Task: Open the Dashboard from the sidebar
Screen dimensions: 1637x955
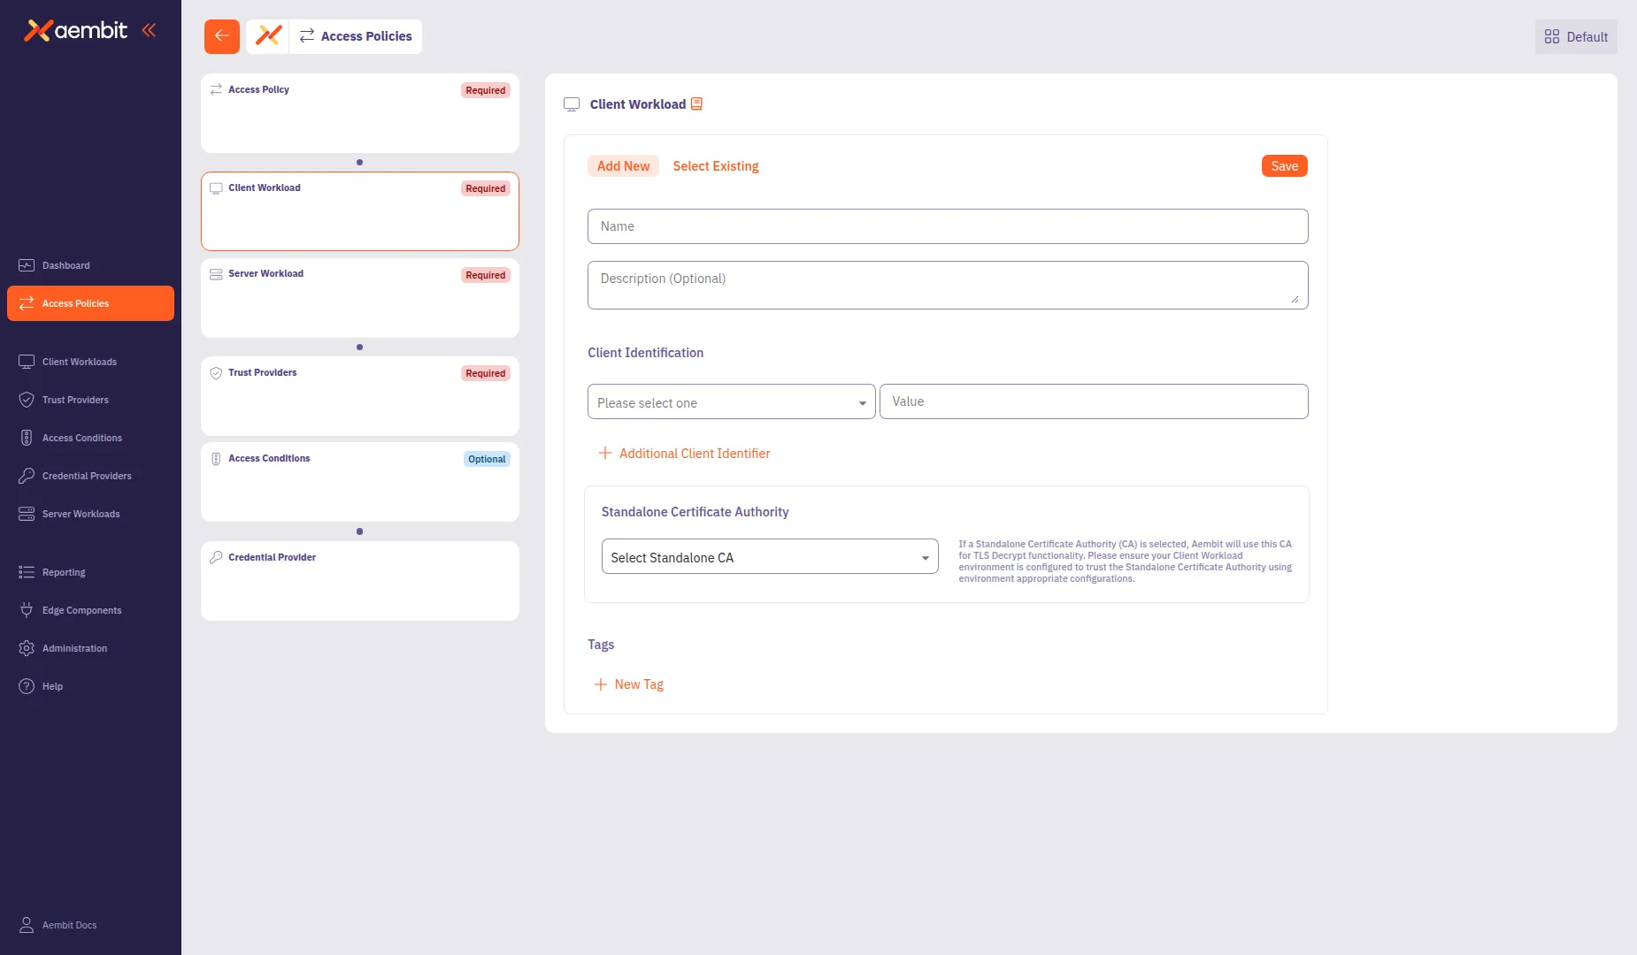Action: point(26,265)
